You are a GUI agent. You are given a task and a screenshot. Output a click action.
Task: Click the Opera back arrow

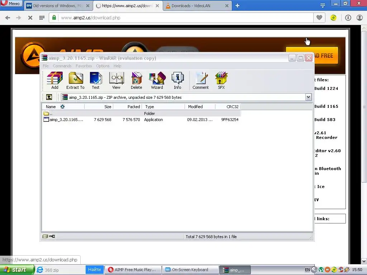click(8, 18)
